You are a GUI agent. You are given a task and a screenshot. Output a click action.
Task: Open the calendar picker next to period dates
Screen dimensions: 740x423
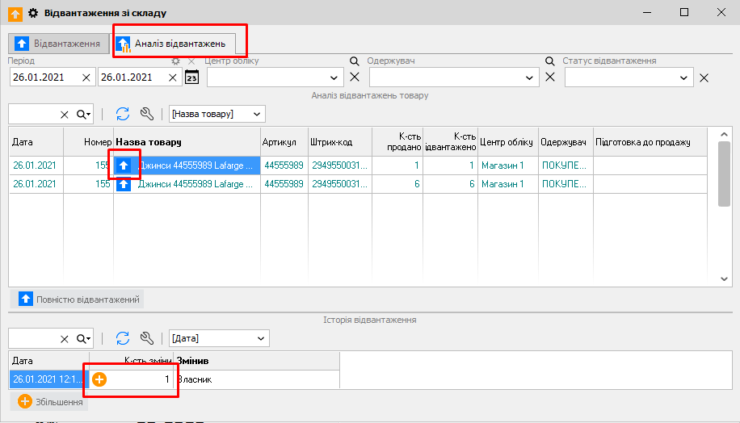[191, 77]
